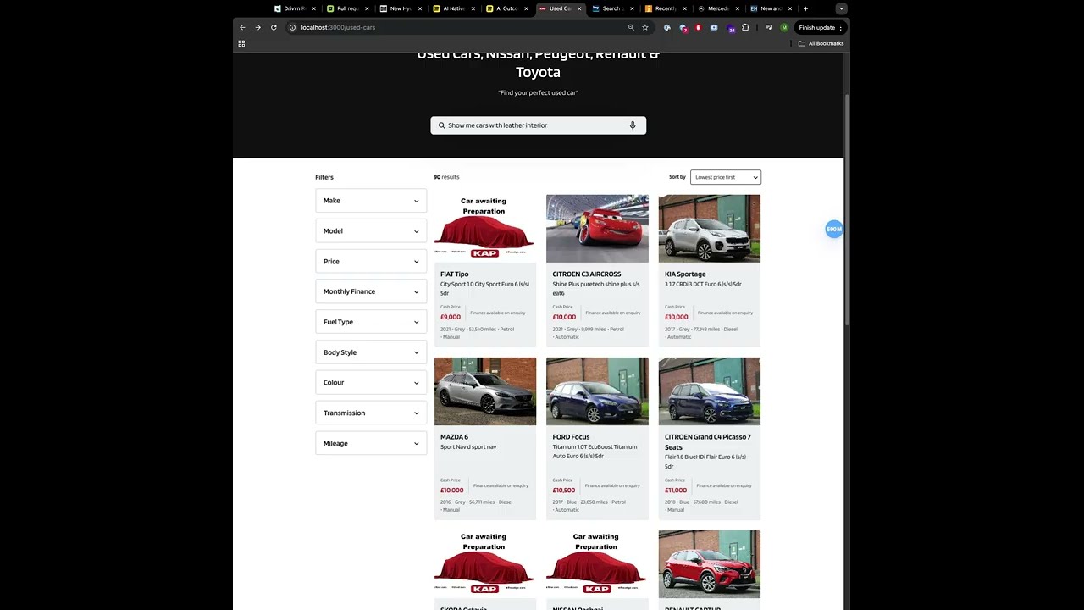Close the Drivvn tab
The height and width of the screenshot is (610, 1084).
(314, 8)
